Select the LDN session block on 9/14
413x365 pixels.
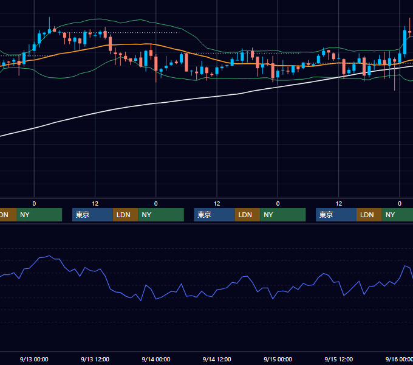(x=247, y=215)
